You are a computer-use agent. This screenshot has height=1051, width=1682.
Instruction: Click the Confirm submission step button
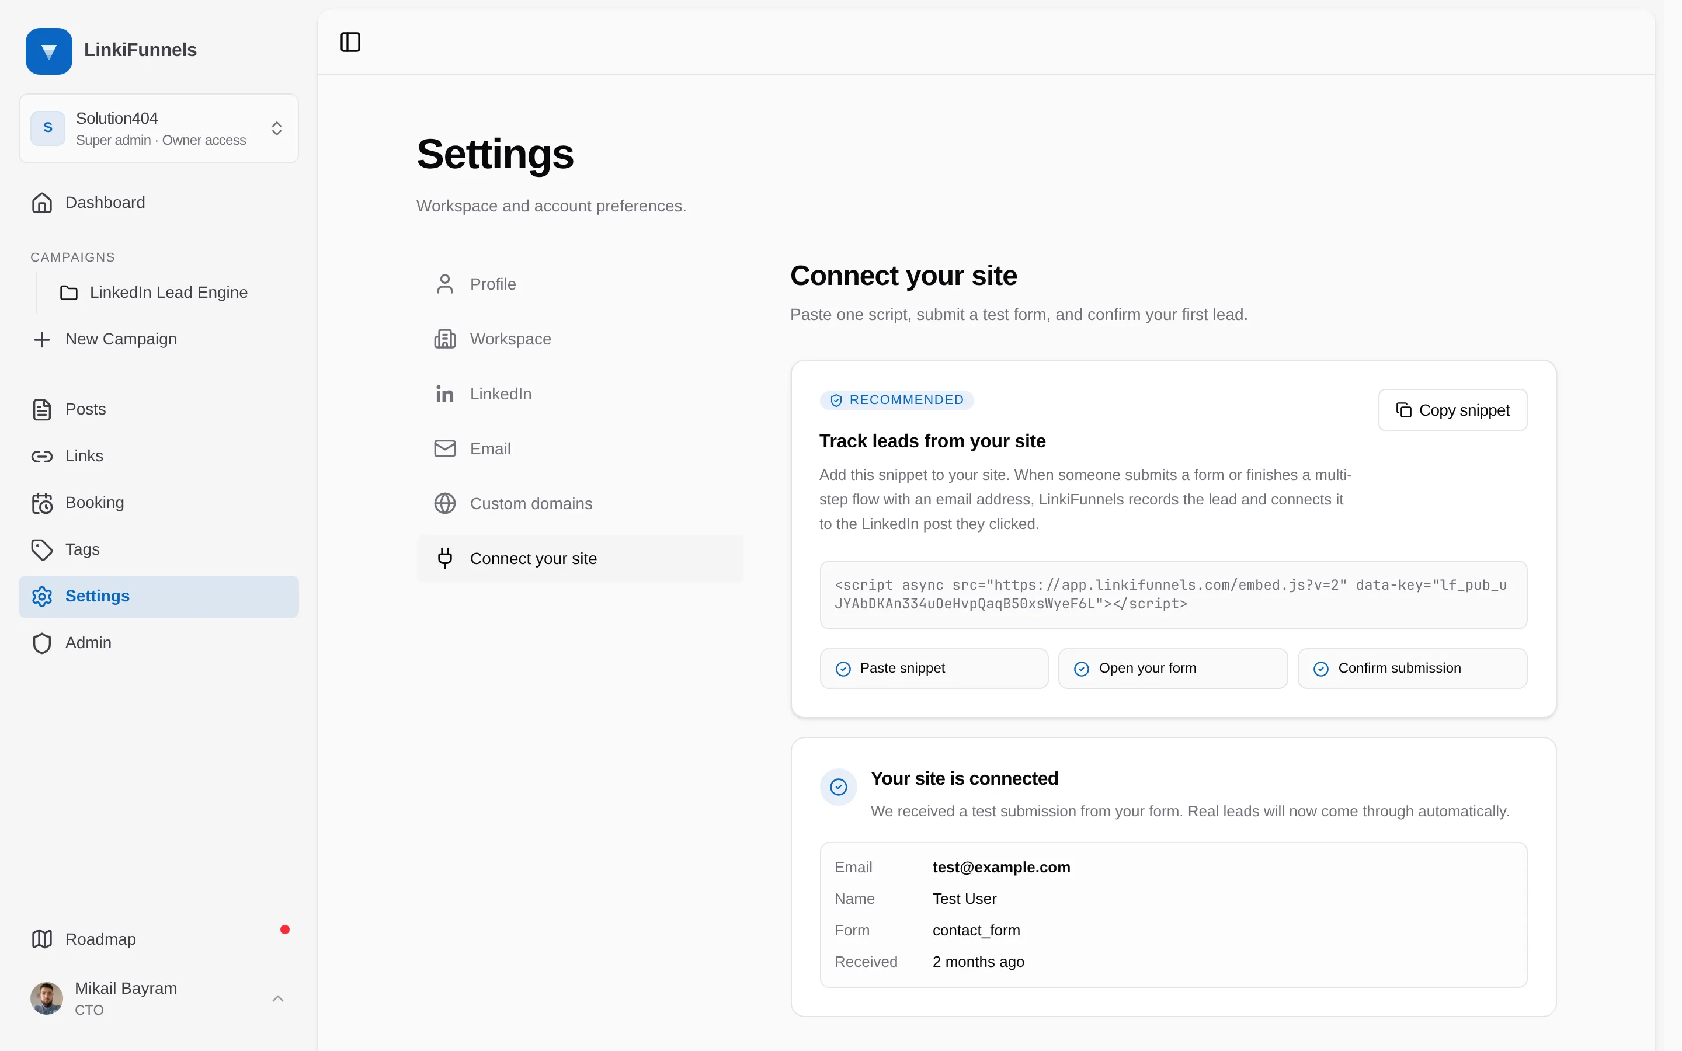pos(1412,669)
